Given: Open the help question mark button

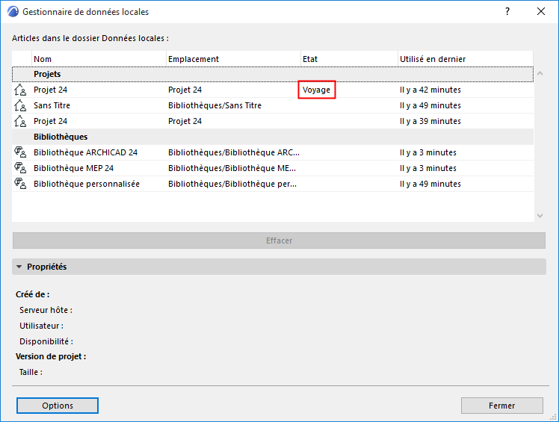Looking at the screenshot, I should [507, 11].
